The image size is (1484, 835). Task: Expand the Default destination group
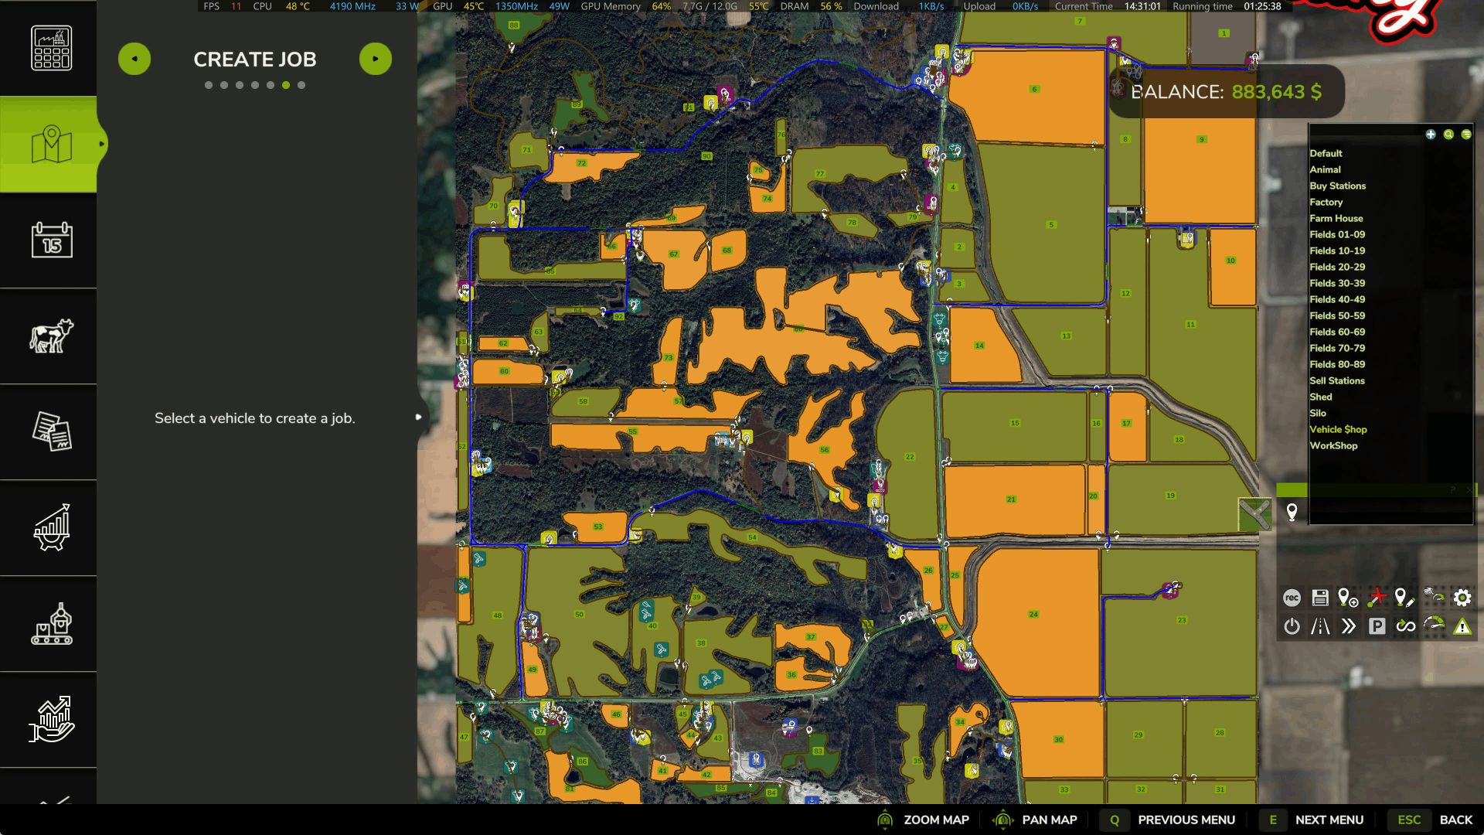coord(1326,153)
